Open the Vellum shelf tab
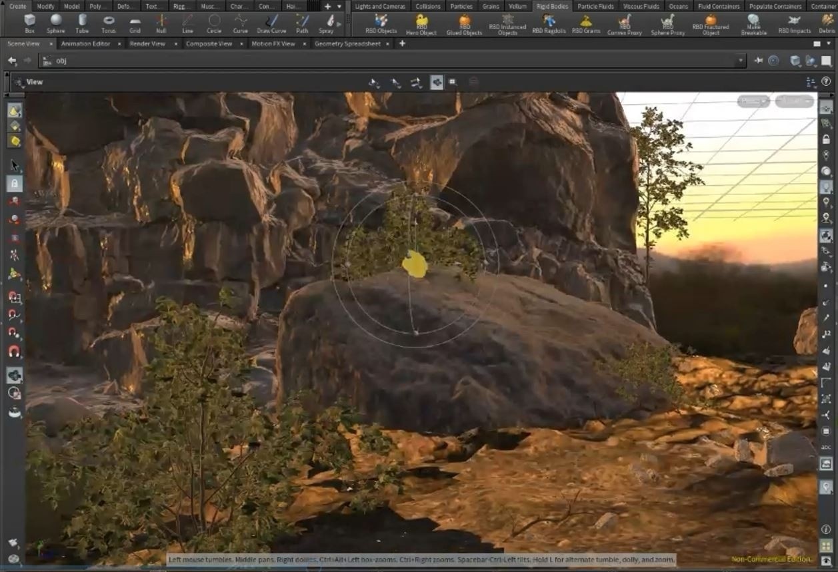This screenshot has width=838, height=572. [x=517, y=6]
